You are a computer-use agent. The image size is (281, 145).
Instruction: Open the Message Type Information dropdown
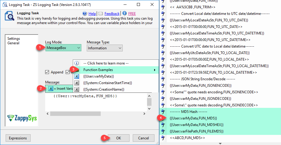point(105,48)
